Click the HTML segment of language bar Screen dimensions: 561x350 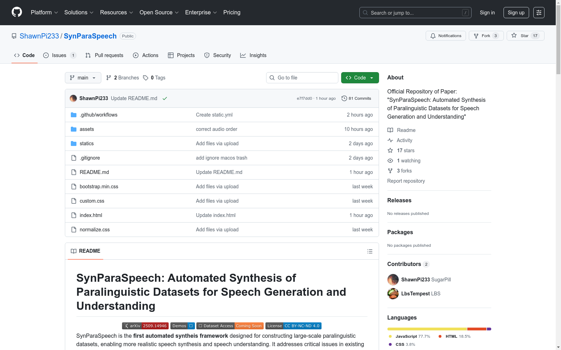tap(477, 329)
